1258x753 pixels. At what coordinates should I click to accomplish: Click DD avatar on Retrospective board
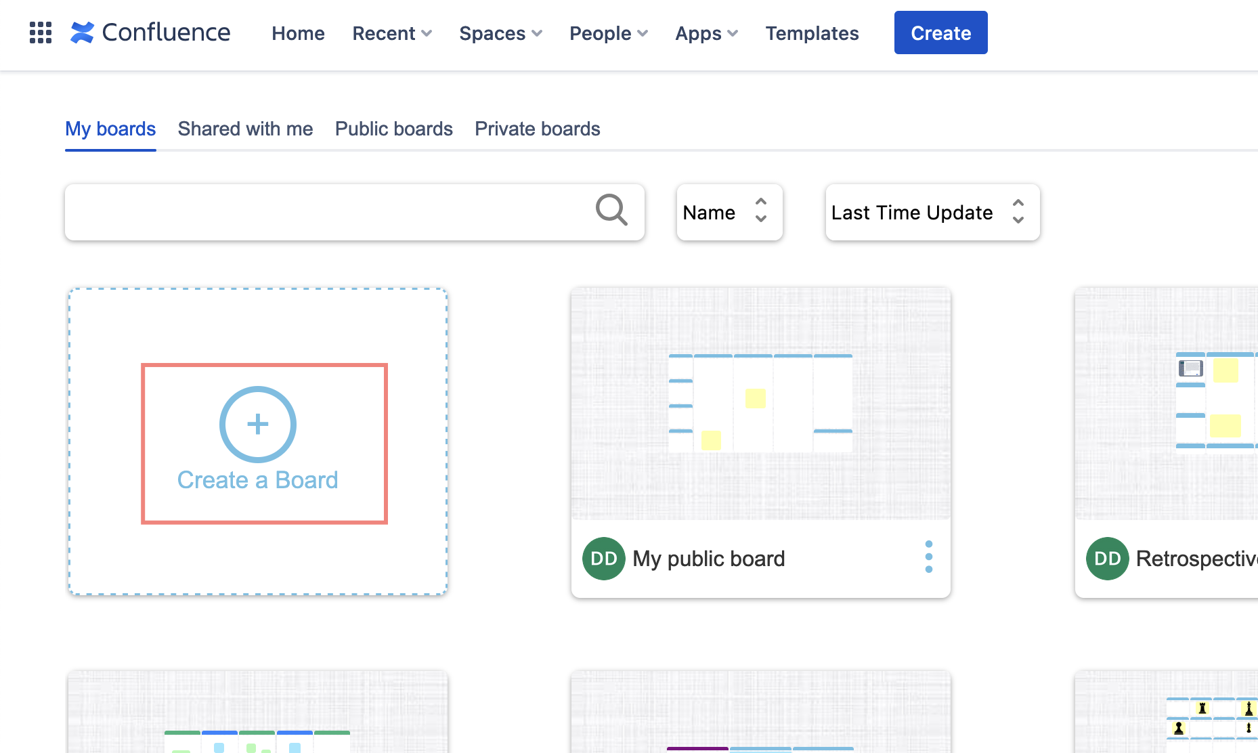coord(1107,559)
